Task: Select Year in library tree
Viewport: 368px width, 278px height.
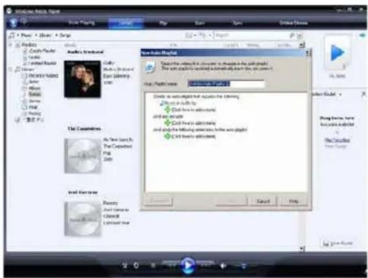Action: point(33,107)
